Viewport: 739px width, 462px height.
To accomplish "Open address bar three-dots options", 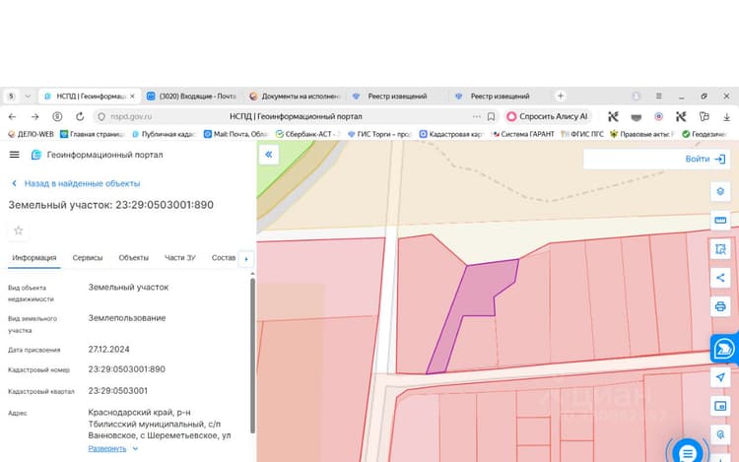I will [x=477, y=116].
